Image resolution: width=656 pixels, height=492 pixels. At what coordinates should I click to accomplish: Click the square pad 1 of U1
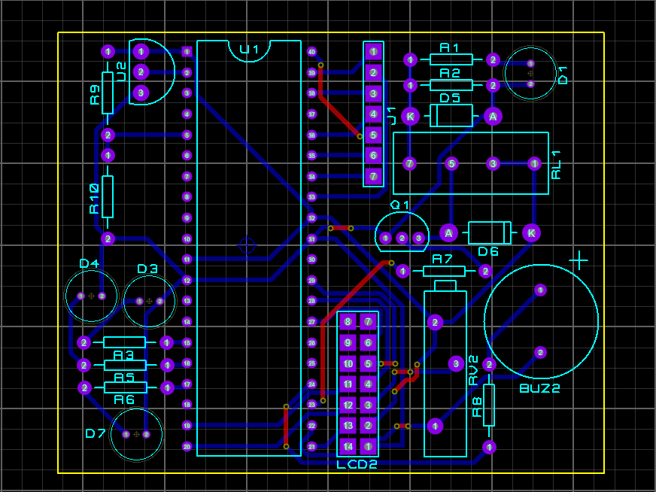[187, 52]
